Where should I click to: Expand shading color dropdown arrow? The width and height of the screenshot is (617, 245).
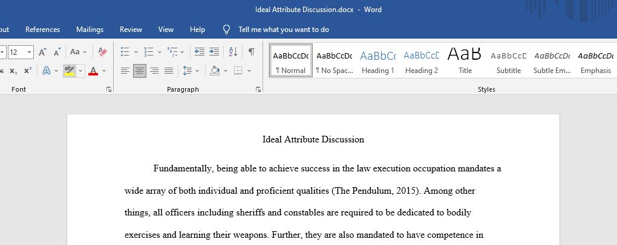[226, 71]
